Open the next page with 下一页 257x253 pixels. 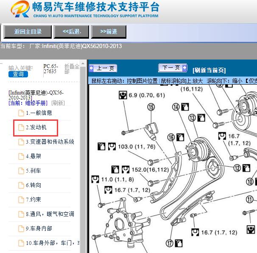coord(173,68)
